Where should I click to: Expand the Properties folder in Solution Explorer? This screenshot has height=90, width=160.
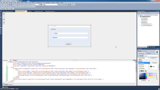tap(140, 18)
